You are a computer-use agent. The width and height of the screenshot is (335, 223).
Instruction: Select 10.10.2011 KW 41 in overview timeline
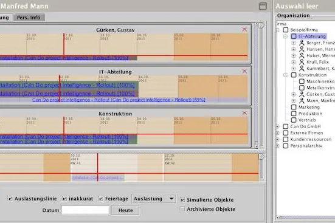click(x=75, y=159)
